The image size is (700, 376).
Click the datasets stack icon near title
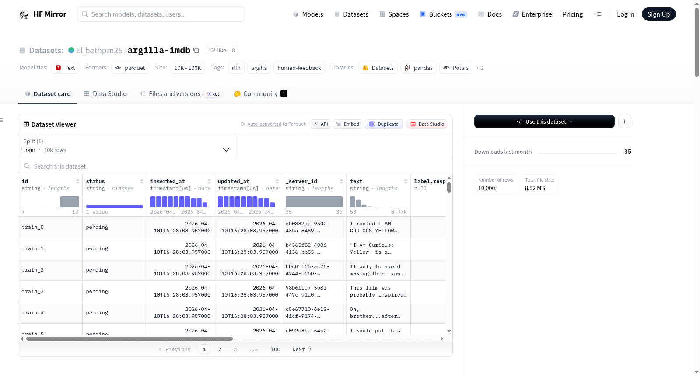(22, 51)
